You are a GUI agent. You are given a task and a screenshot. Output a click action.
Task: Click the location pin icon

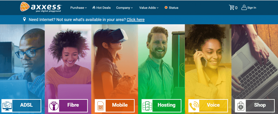pos(24,19)
